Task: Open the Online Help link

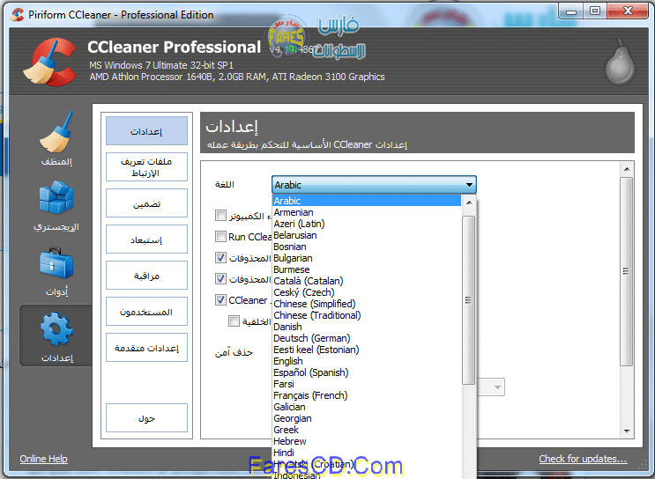Action: pyautogui.click(x=43, y=459)
